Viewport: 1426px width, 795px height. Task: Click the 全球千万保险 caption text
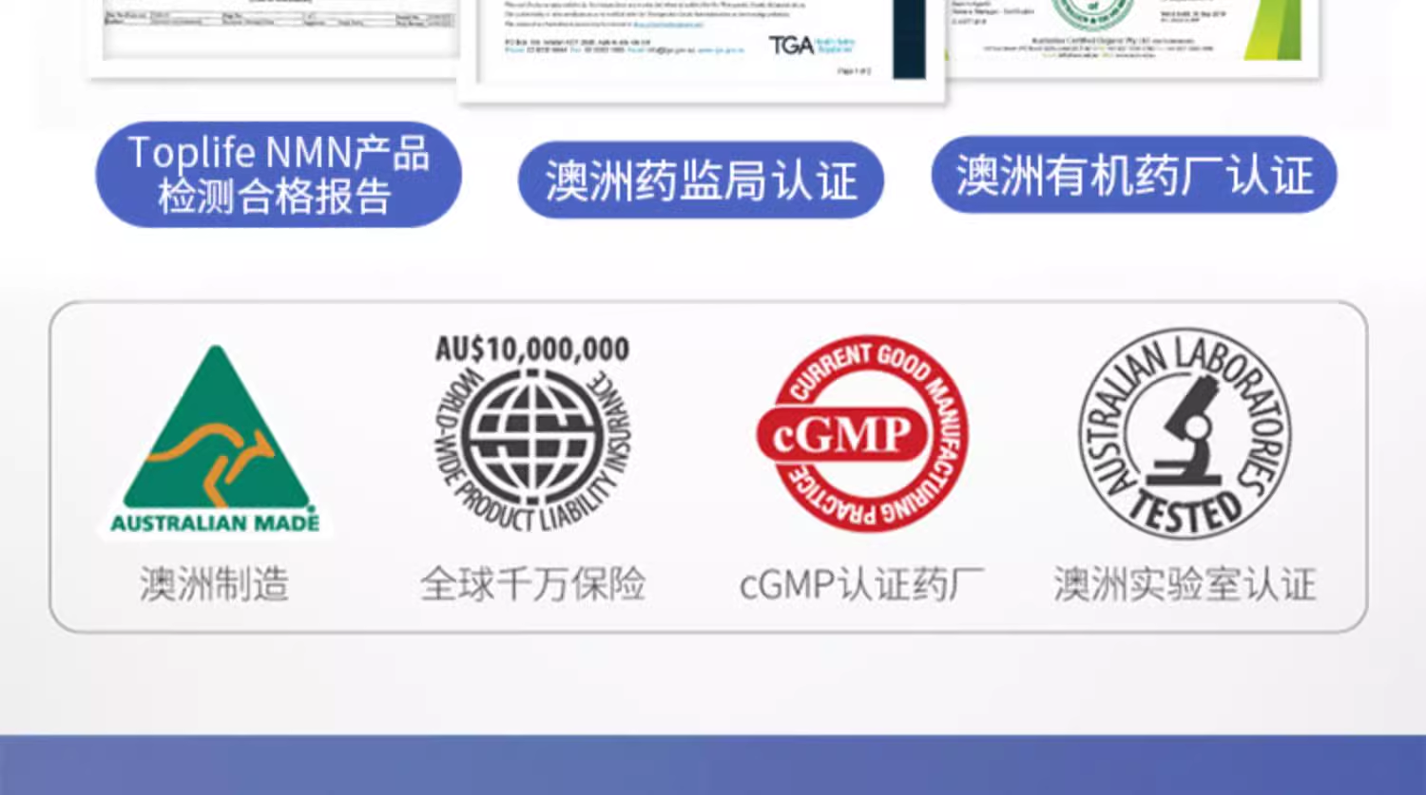point(532,584)
